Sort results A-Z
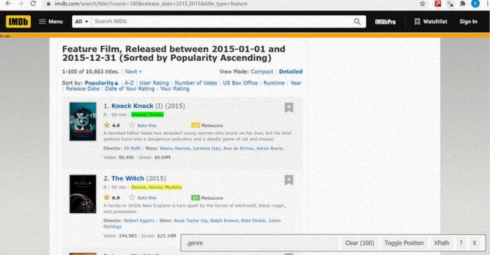This screenshot has height=255, width=490. click(x=129, y=83)
